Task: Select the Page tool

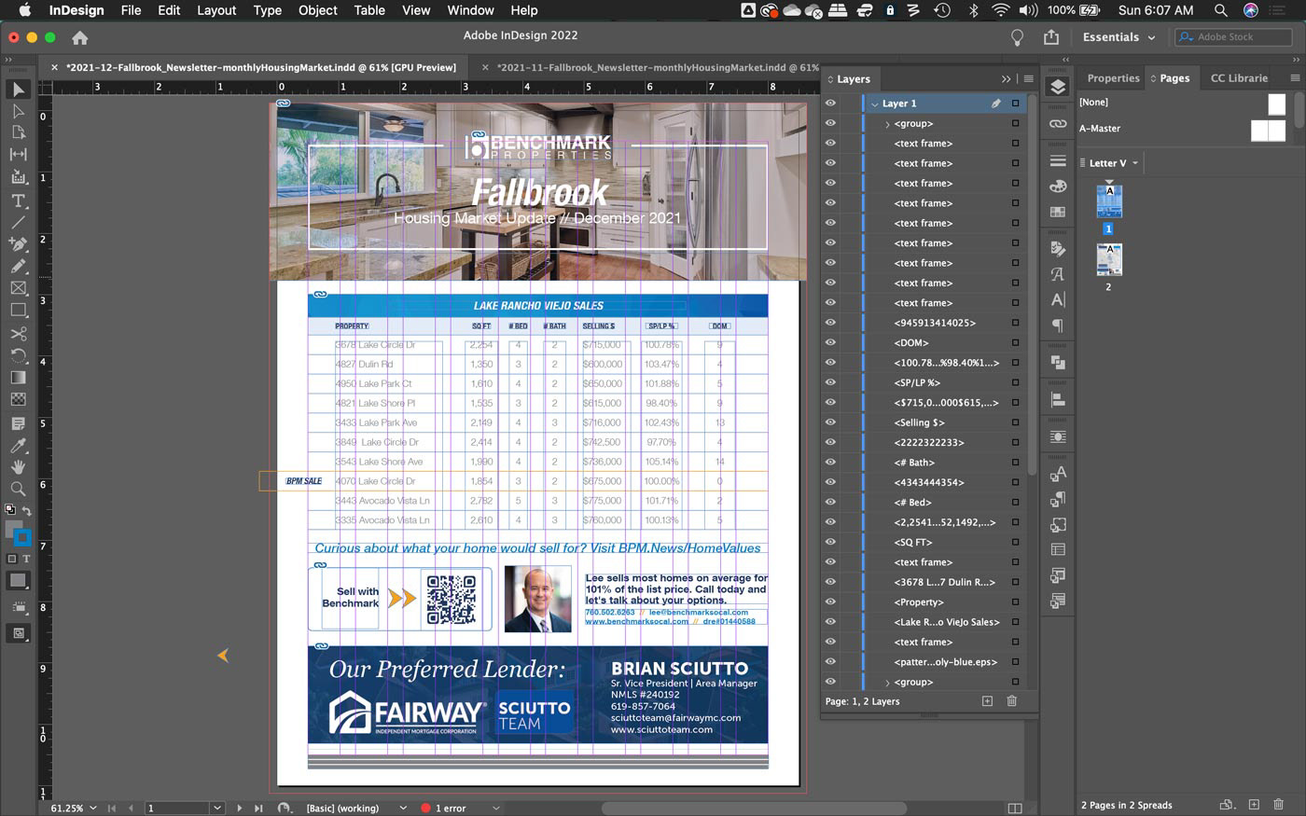Action: pyautogui.click(x=19, y=132)
